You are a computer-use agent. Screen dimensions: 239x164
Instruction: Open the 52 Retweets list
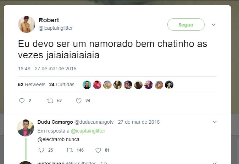[x=32, y=84]
